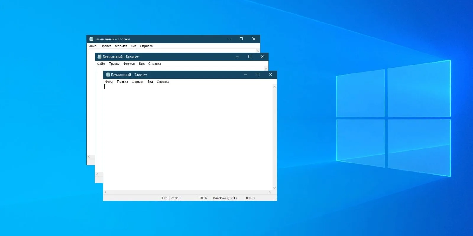Click scroll-left arrow in front Notepad window
Viewport: 473px width, 236px height.
click(106, 192)
